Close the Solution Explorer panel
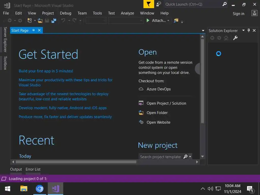 [254, 30]
